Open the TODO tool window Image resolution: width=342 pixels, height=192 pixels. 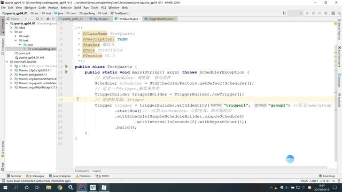pyautogui.click(x=102, y=176)
